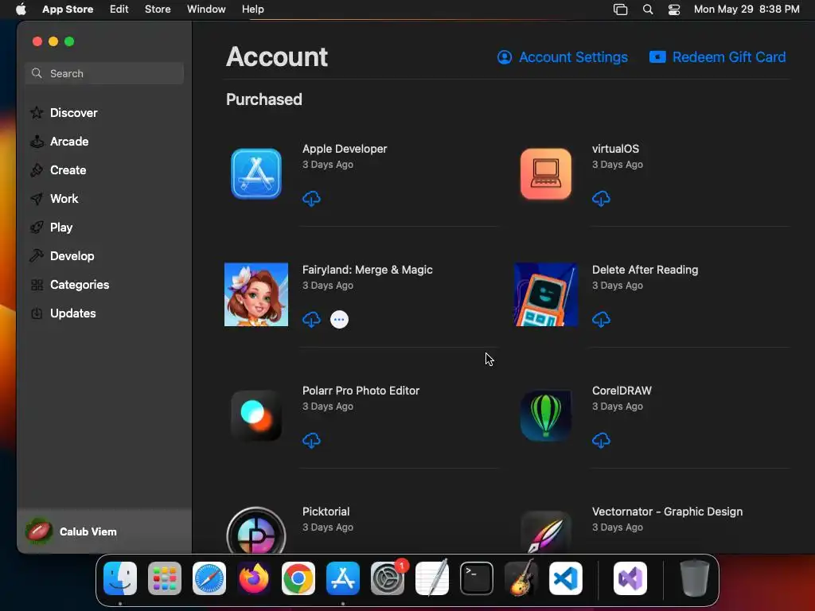The image size is (815, 611).
Task: Click the Stage Manager menu bar icon
Action: click(621, 10)
